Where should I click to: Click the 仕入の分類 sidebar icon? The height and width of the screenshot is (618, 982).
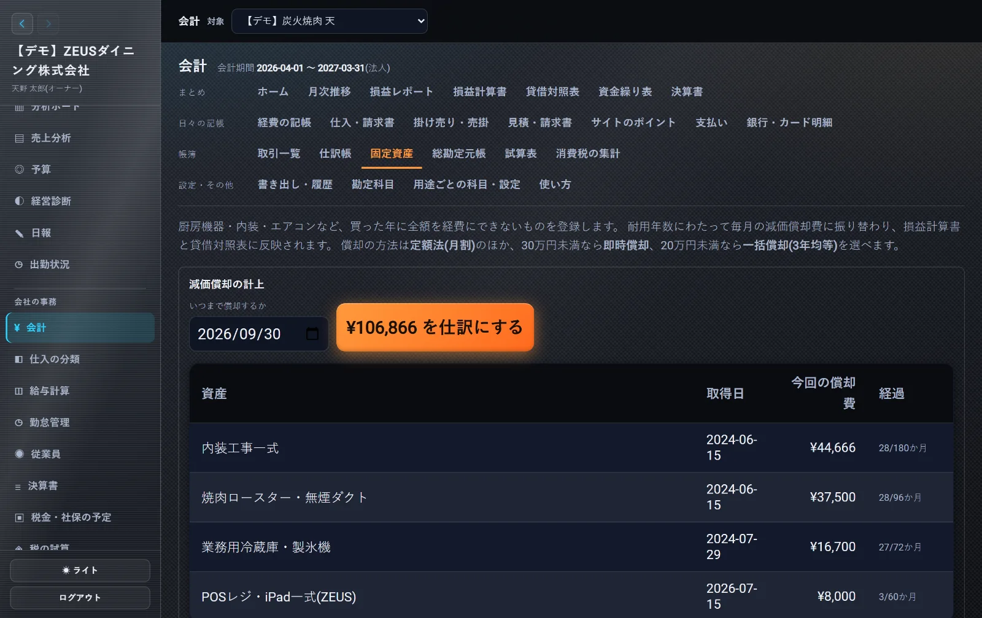pyautogui.click(x=19, y=359)
